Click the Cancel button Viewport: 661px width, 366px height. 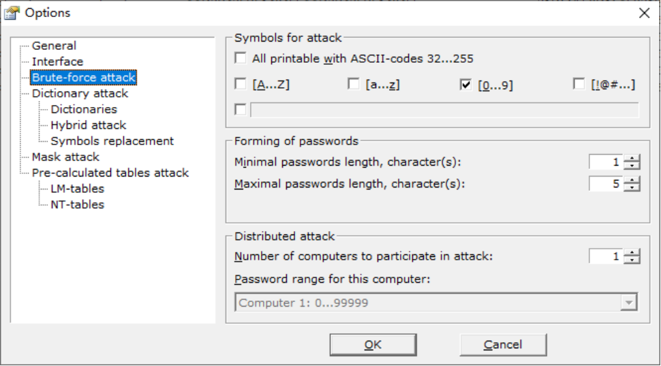503,345
